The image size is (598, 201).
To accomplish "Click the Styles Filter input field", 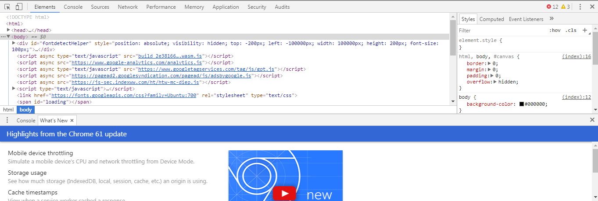I will 500,30.
